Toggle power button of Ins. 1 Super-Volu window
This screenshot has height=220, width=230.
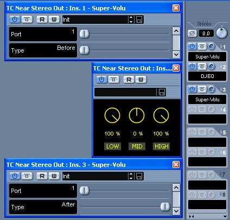point(15,20)
